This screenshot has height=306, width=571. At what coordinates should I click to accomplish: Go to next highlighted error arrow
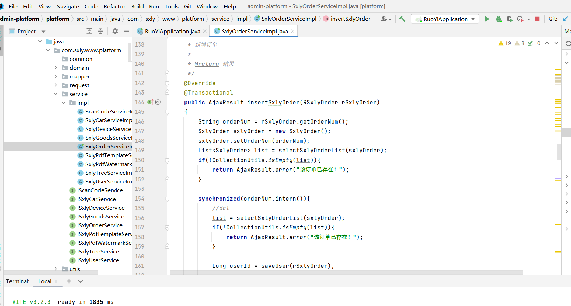tap(556, 43)
